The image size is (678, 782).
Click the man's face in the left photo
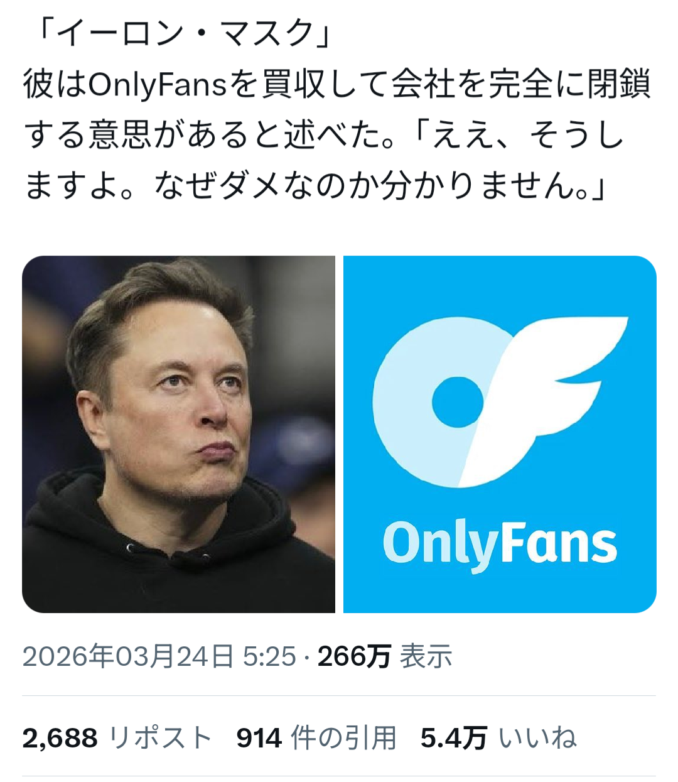tap(188, 402)
